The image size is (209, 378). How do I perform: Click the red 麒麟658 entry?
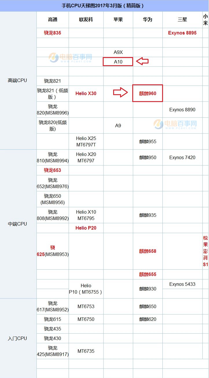(x=148, y=251)
